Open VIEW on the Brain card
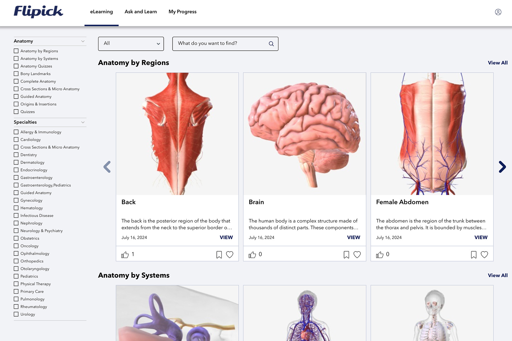The width and height of the screenshot is (512, 341). click(353, 237)
